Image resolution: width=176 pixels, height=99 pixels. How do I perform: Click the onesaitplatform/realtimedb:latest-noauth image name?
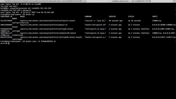point(51,37)
